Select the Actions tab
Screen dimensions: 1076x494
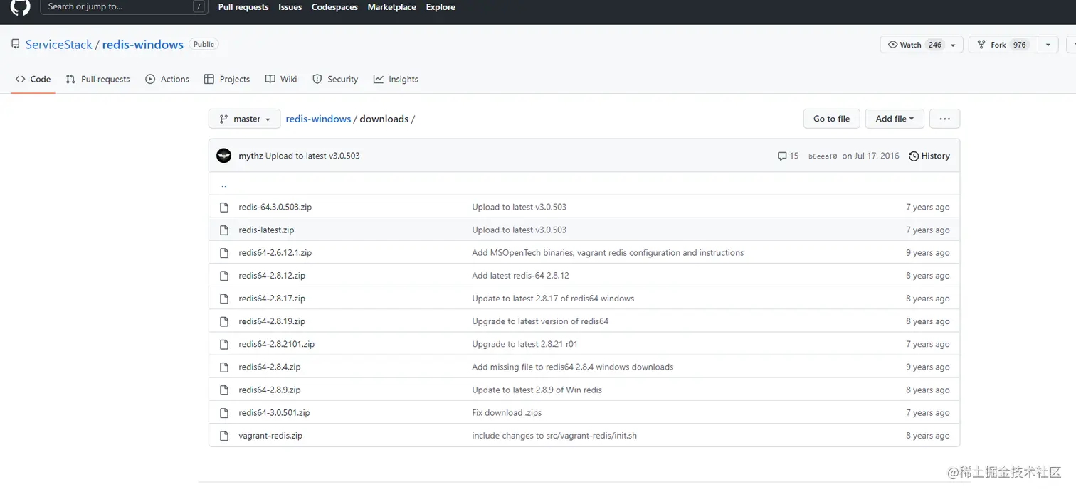[167, 79]
